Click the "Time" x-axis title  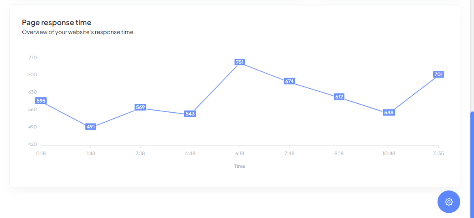pyautogui.click(x=240, y=167)
